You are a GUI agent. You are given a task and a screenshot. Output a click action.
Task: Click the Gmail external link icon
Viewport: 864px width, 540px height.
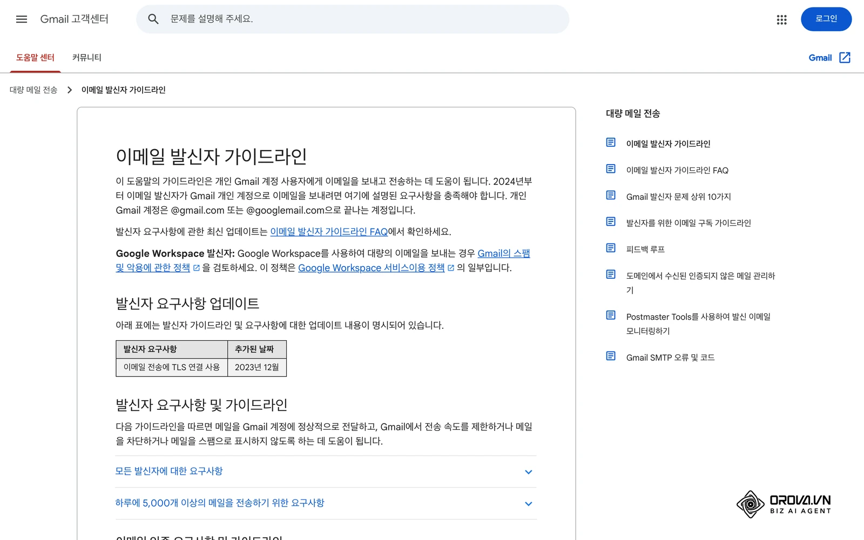pyautogui.click(x=845, y=58)
